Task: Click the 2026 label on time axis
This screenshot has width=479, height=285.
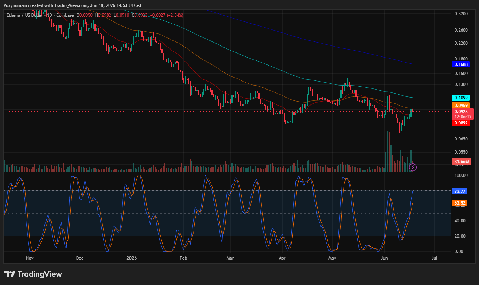Action: [131, 258]
